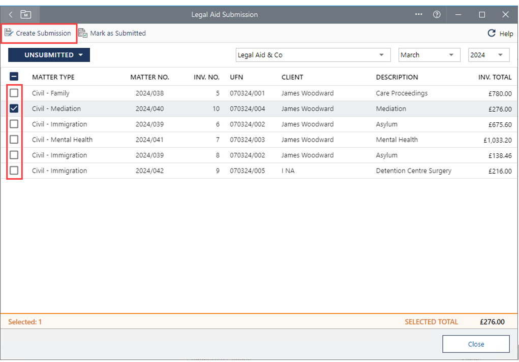Click the matter folder icon in title bar
Viewport: 519px width, 362px height.
click(x=26, y=15)
